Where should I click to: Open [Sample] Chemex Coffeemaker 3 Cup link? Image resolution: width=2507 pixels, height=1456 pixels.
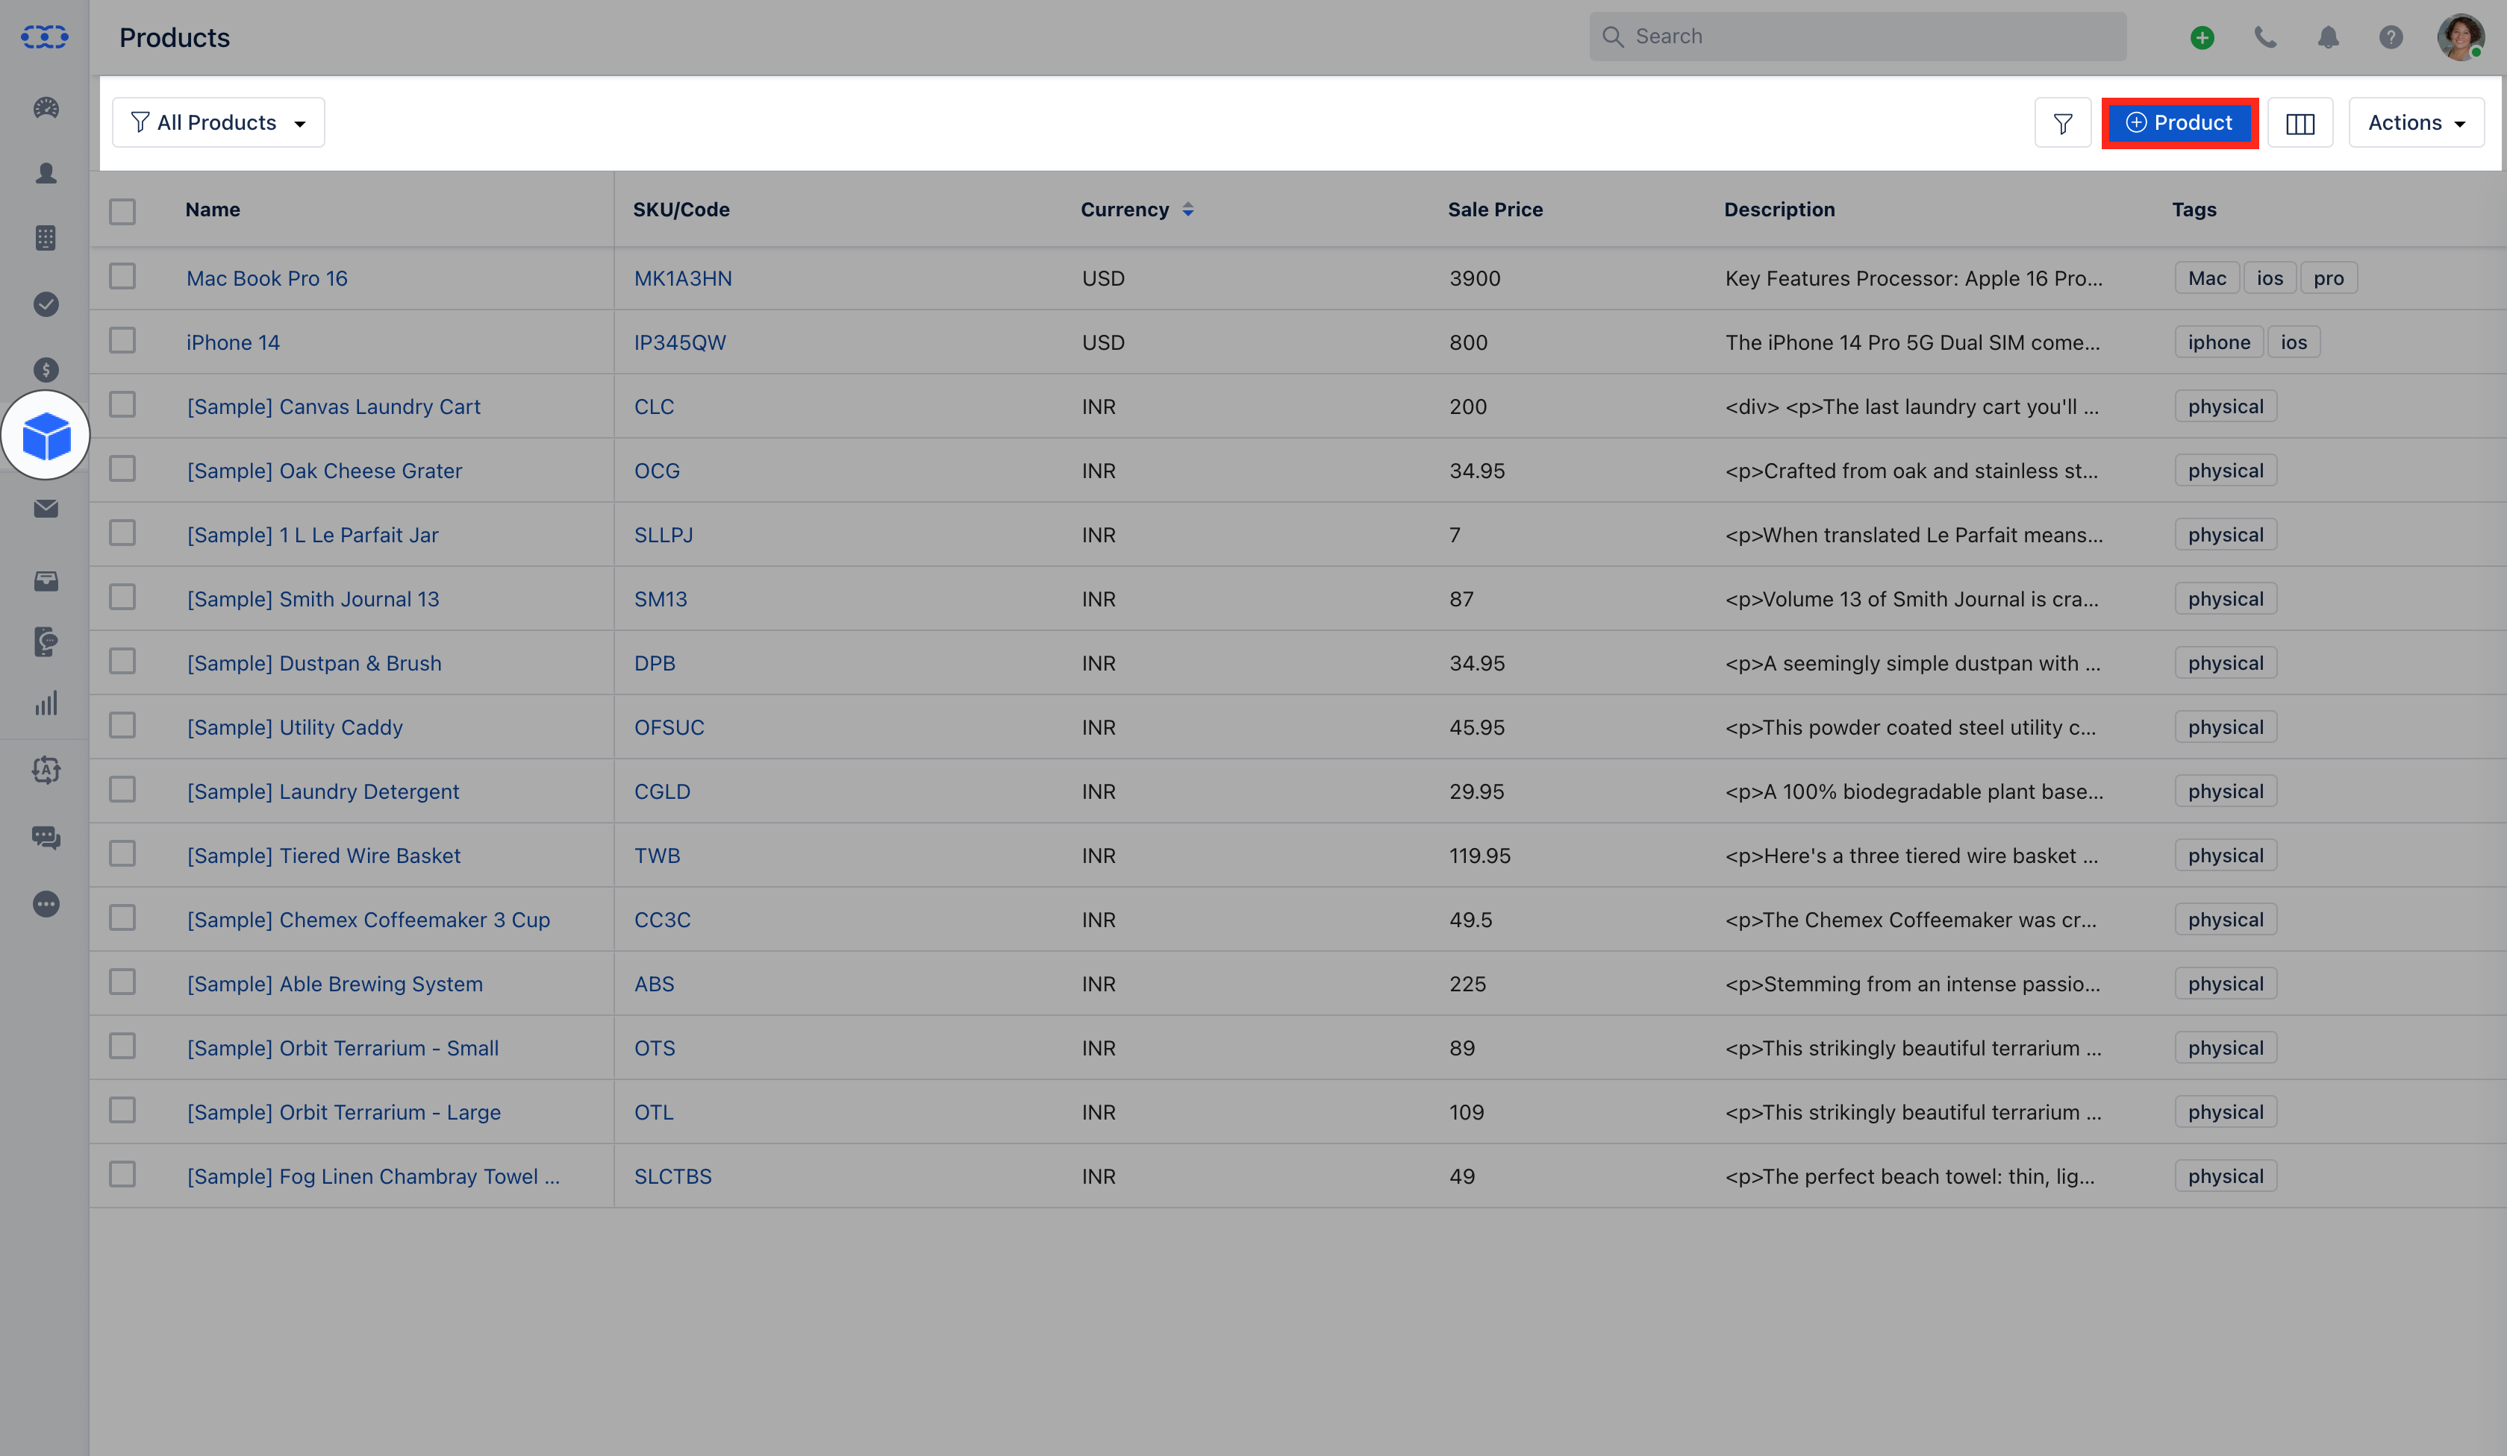[x=368, y=920]
